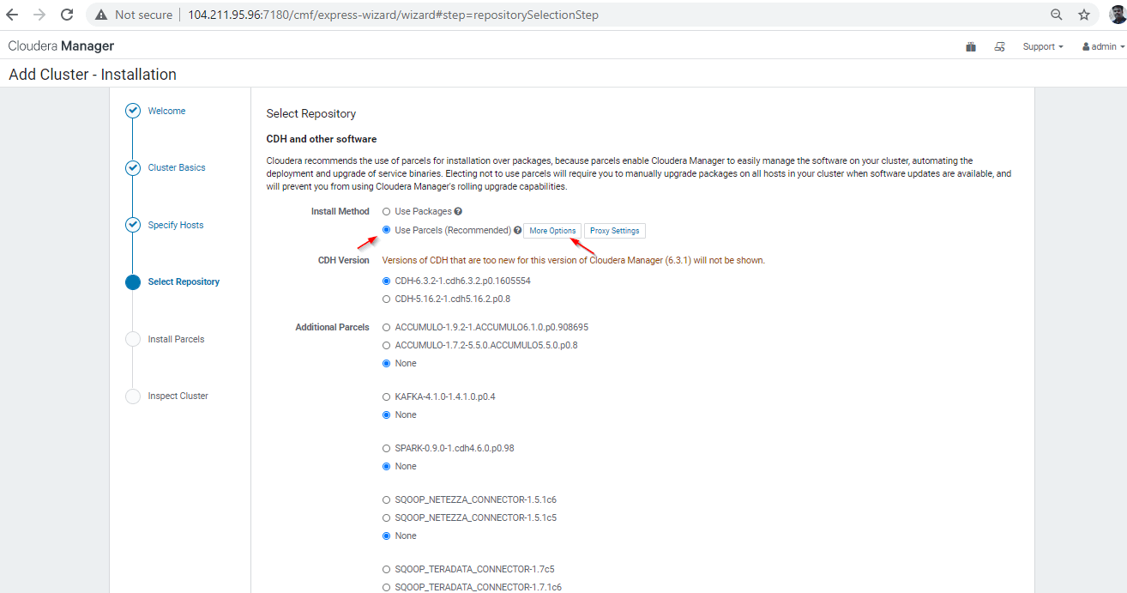Go to the Welcome wizard step
This screenshot has width=1127, height=593.
click(166, 111)
